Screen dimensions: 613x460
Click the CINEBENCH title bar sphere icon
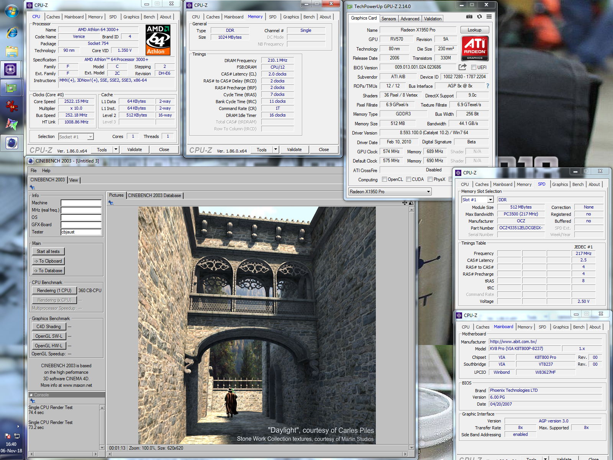coord(31,161)
